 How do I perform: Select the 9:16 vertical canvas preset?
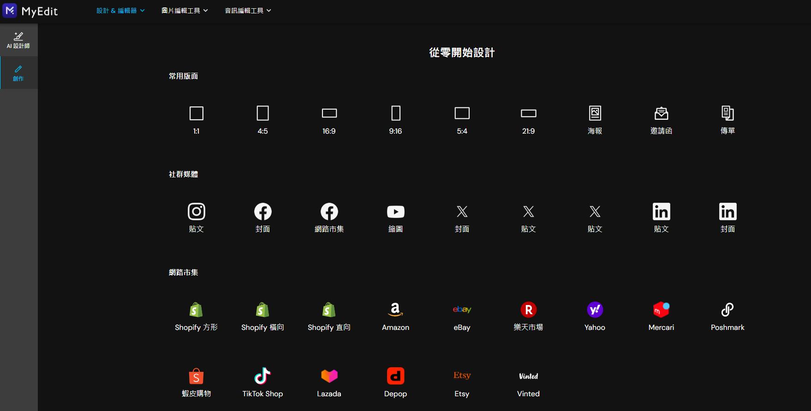(396, 120)
